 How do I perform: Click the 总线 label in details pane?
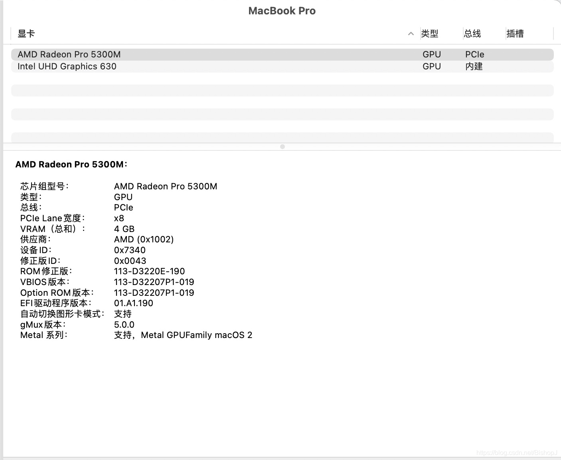click(31, 207)
